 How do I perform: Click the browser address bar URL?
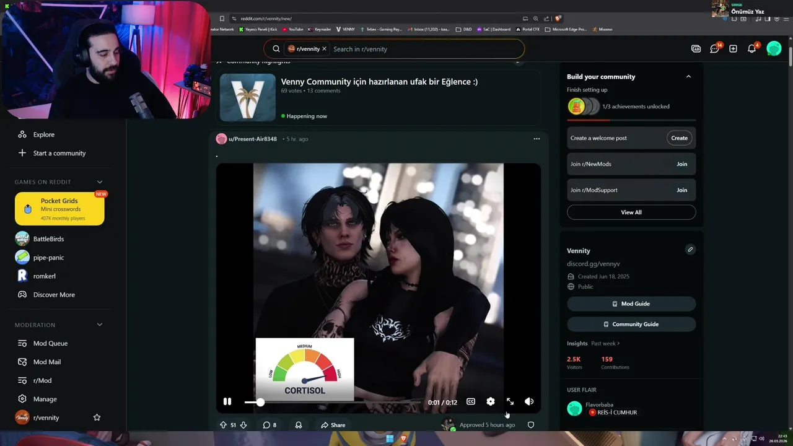pyautogui.click(x=266, y=19)
